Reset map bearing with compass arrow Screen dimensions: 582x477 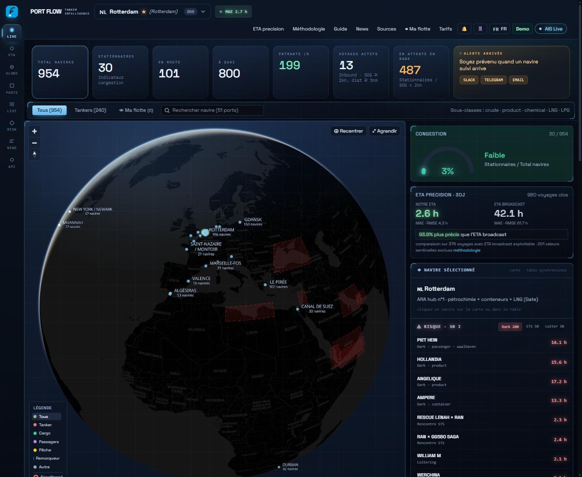(x=34, y=154)
